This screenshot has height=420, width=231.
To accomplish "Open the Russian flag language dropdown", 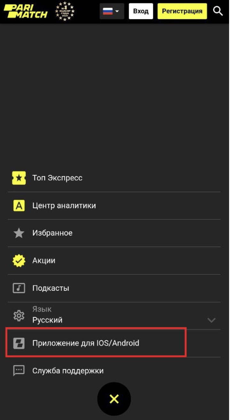I will pos(112,11).
